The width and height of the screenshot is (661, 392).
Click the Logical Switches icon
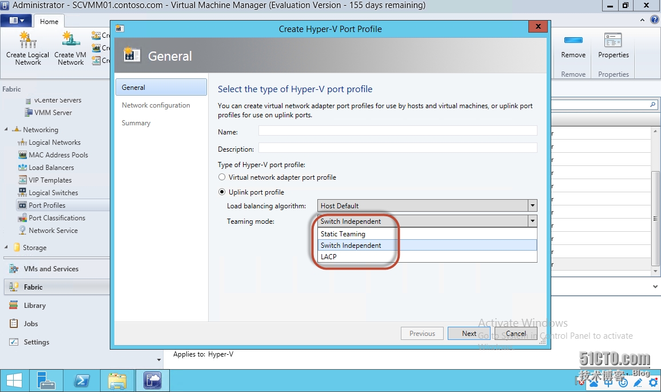[23, 192]
